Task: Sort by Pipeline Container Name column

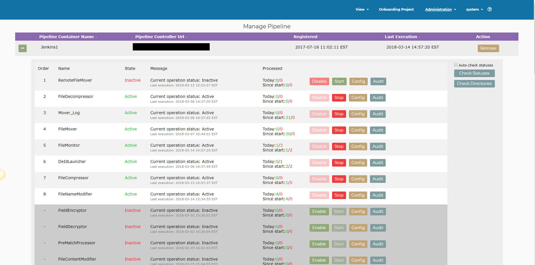Action: coord(68,37)
